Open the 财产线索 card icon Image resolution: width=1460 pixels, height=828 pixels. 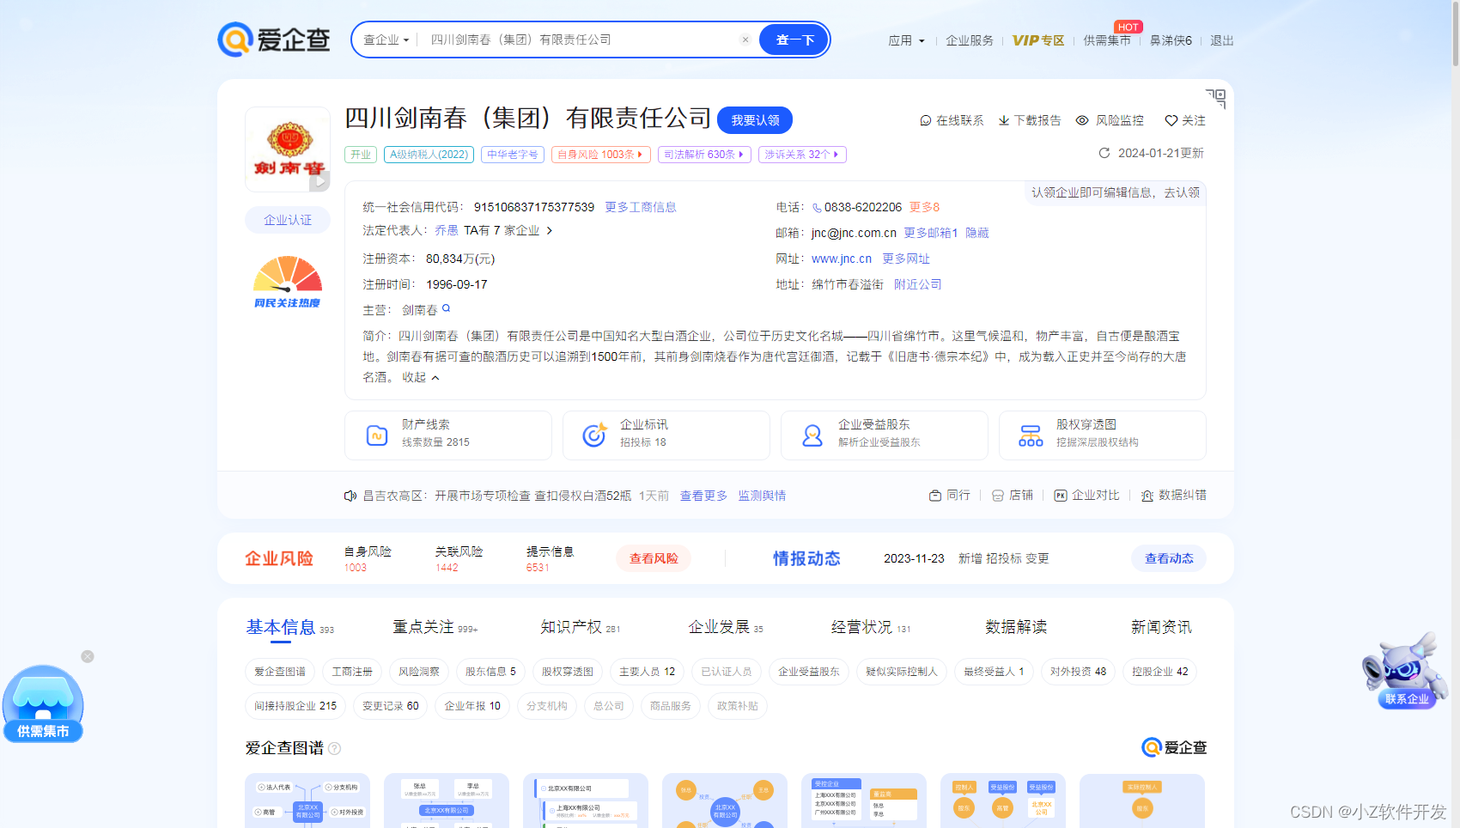(x=377, y=435)
